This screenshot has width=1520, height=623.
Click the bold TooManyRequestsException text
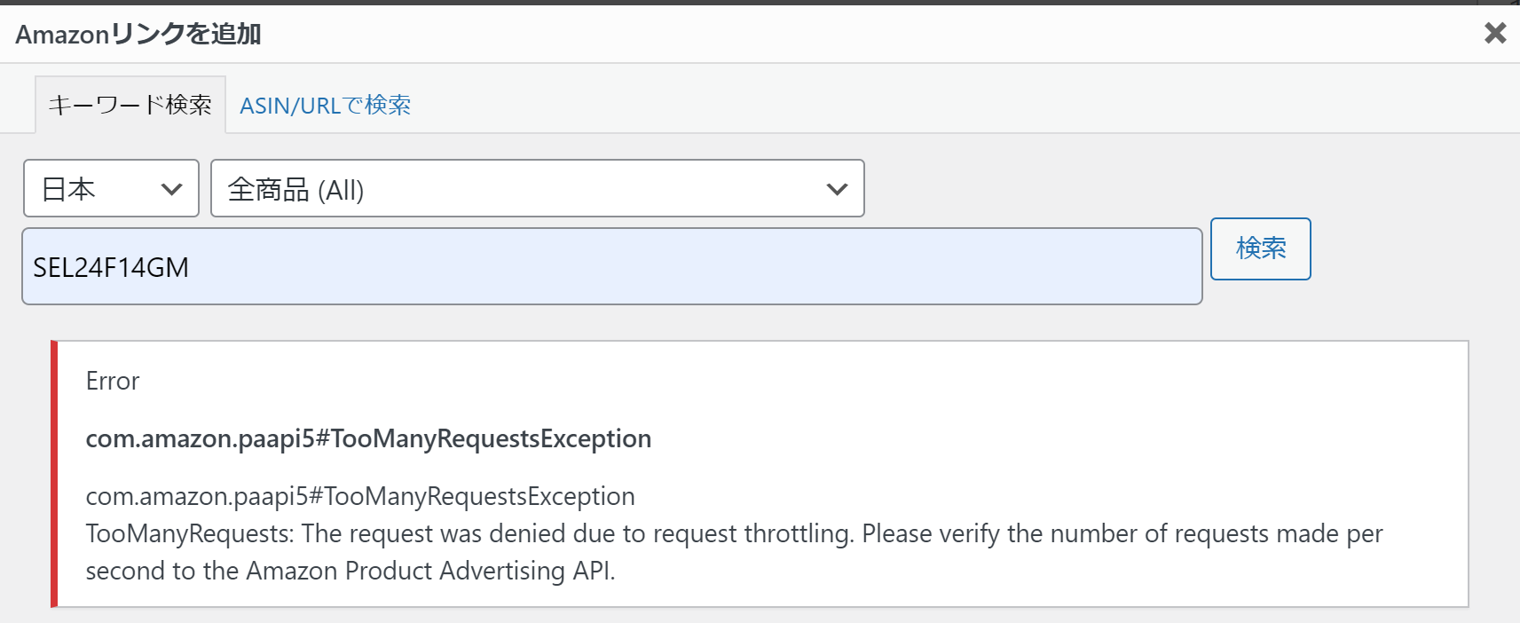368,438
